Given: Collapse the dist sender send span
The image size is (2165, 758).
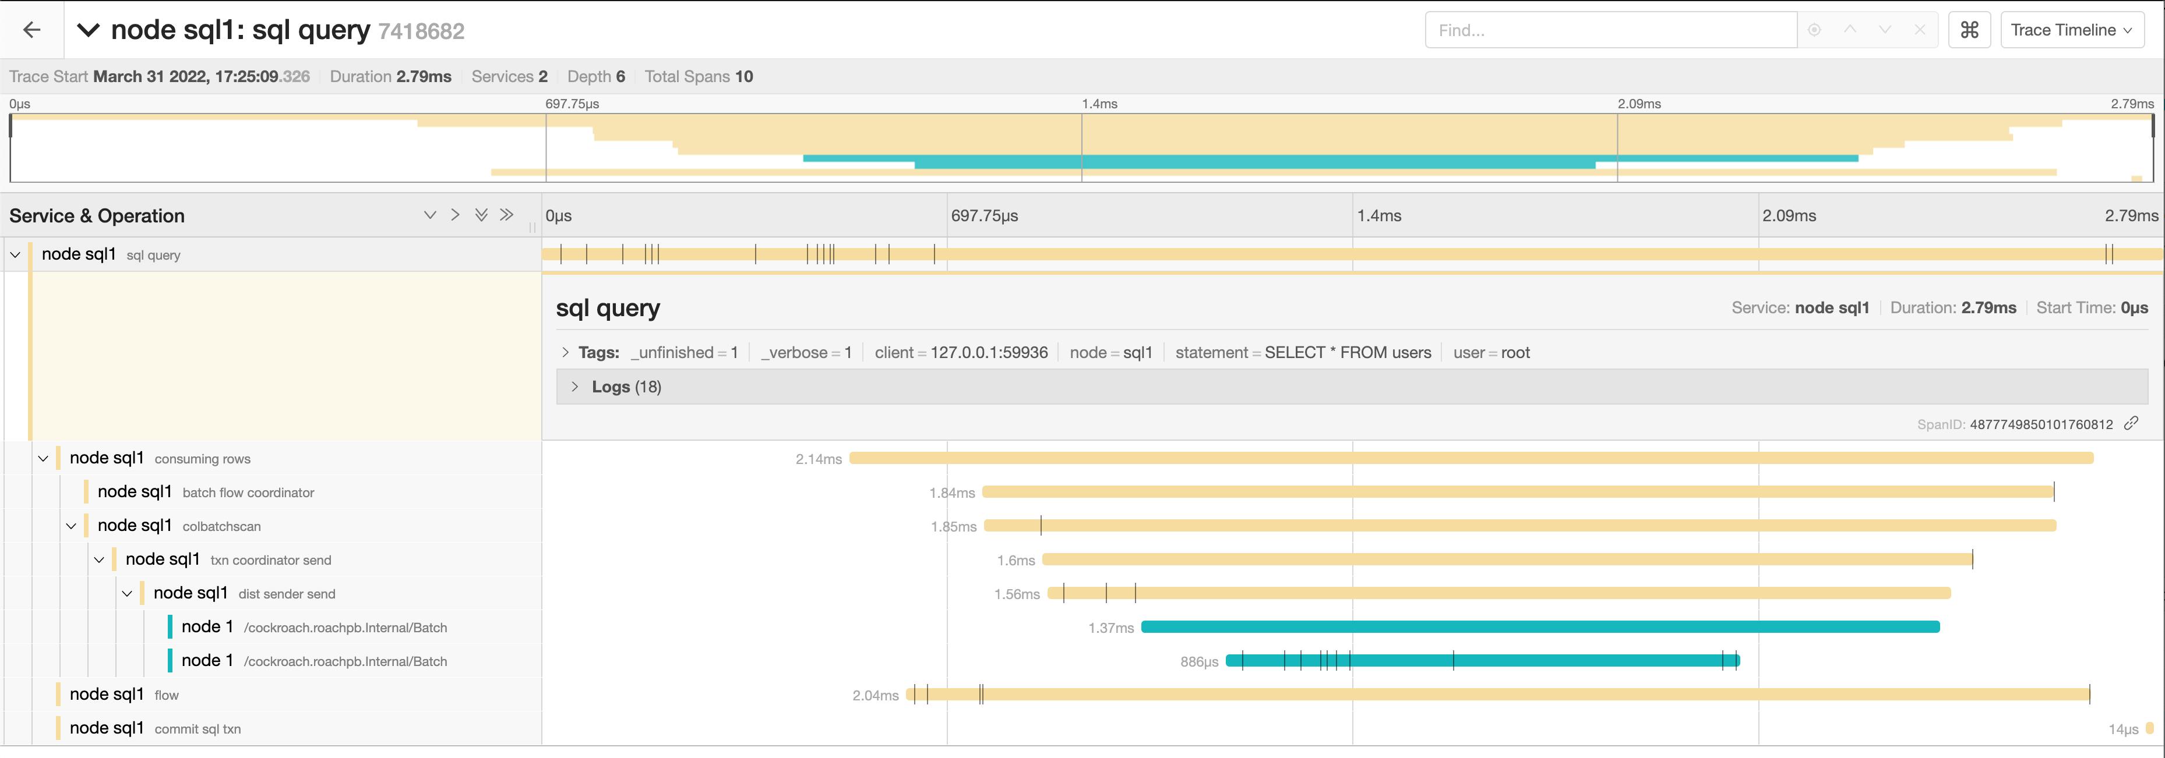Looking at the screenshot, I should point(127,593).
